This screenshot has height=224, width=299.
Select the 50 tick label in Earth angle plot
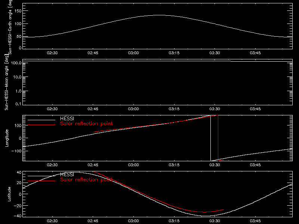click(x=19, y=37)
